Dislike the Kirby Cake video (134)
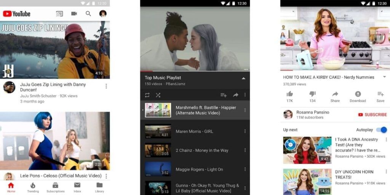 click(312, 96)
